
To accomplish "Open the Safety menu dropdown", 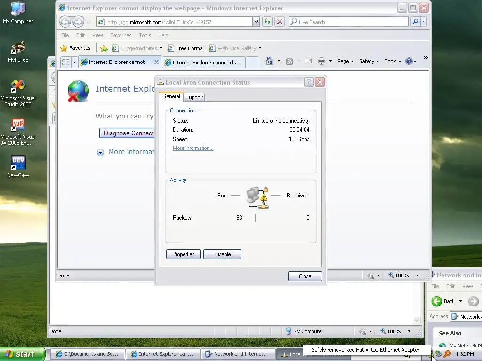I will (x=369, y=61).
